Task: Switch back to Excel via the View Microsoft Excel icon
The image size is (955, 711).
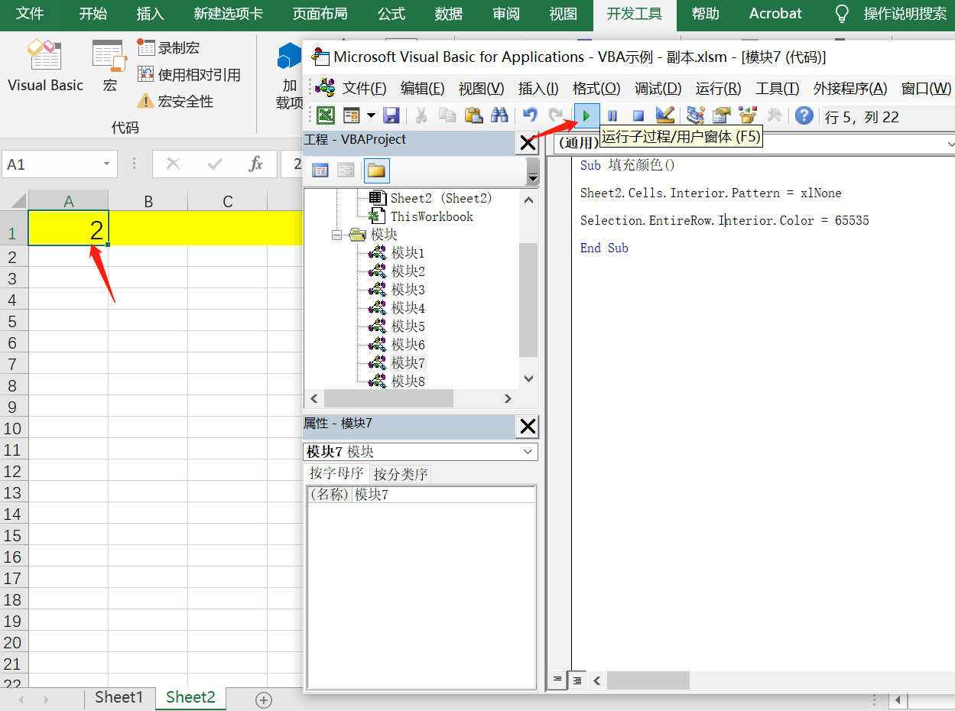Action: coord(326,115)
